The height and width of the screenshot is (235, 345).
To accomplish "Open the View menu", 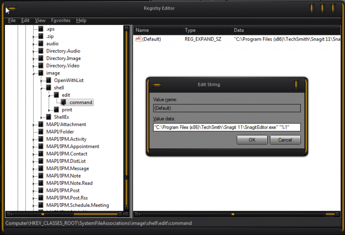I will (40, 20).
